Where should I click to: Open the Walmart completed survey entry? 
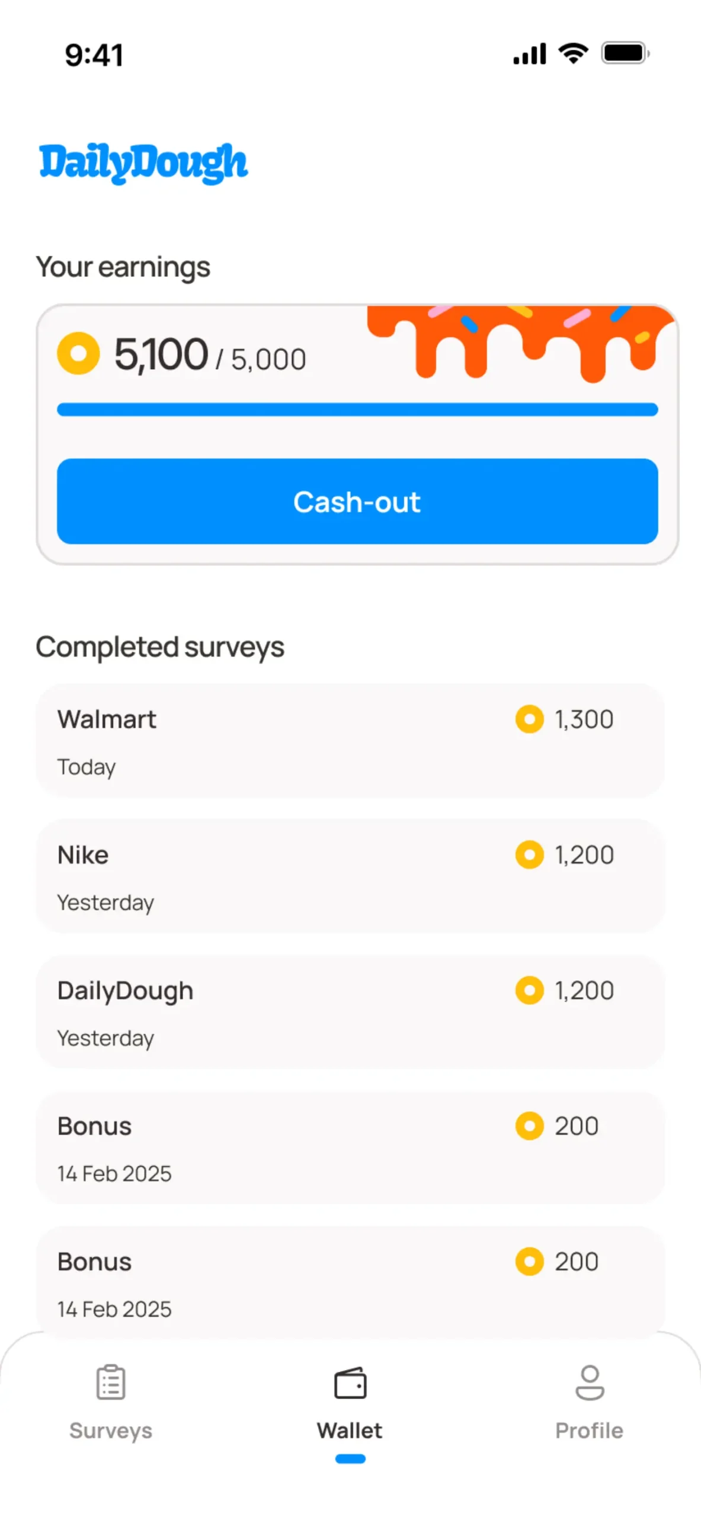(350, 741)
